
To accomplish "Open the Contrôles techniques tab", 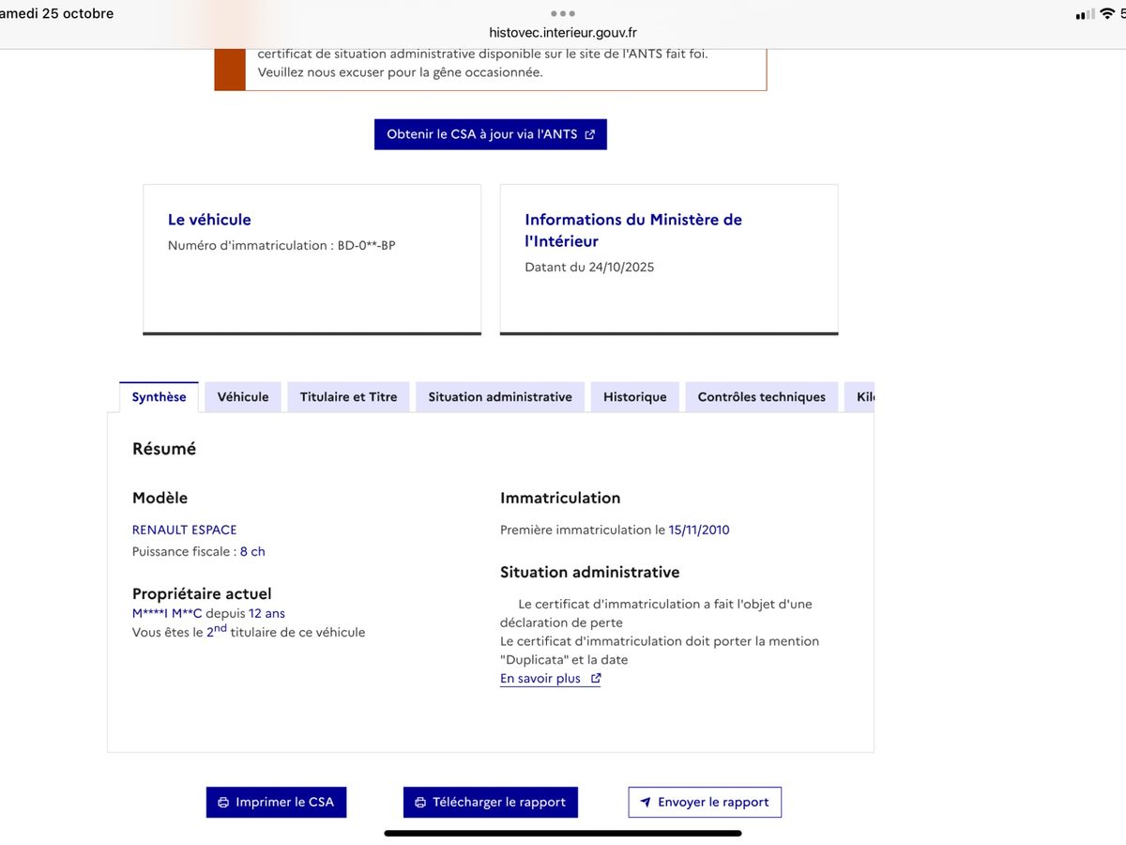I will click(762, 397).
